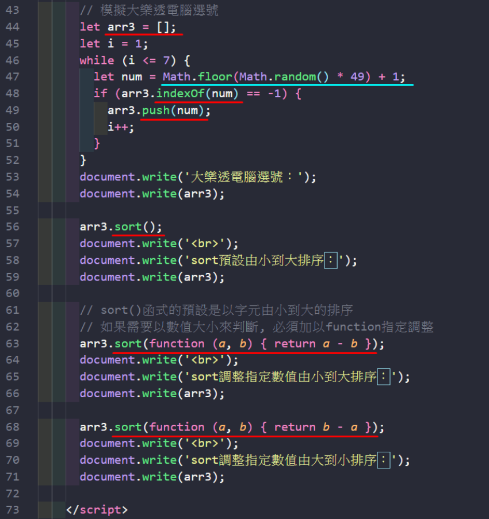
Task: Click the sort() call on line 56
Action: coord(138,226)
